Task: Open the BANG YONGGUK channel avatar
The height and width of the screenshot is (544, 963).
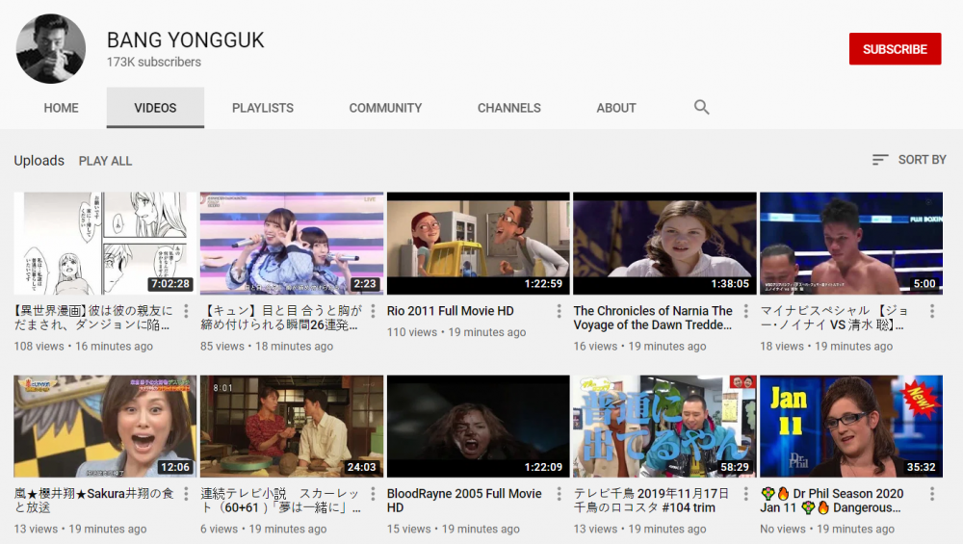Action: coord(51,49)
